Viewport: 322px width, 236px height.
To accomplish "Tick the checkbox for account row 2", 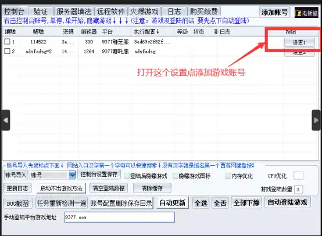I will tap(7, 51).
